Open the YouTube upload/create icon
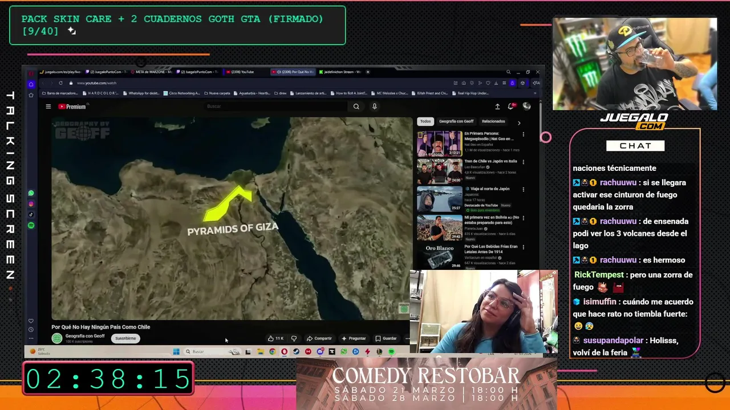The width and height of the screenshot is (730, 410). point(497,106)
